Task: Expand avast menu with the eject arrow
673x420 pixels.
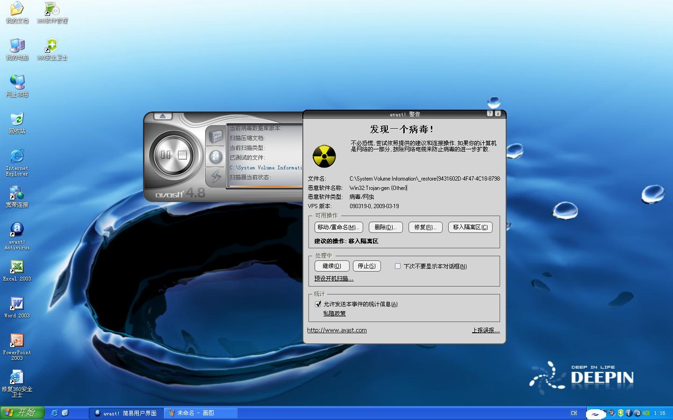Action: tap(162, 116)
